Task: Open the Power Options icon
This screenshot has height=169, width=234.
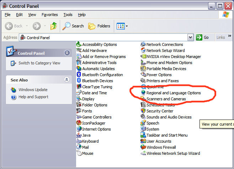Action: click(143, 75)
